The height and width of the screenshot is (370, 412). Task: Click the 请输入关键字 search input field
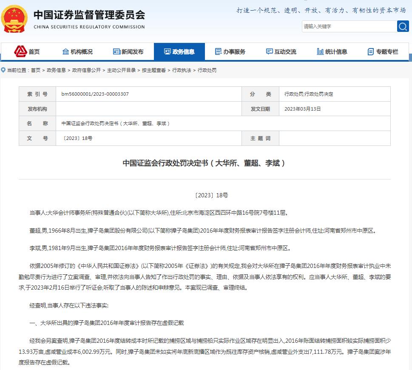(349, 26)
